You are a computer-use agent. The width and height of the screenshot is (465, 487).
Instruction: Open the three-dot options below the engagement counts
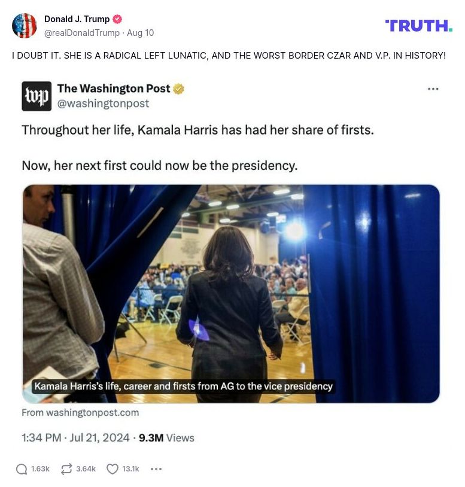click(156, 469)
